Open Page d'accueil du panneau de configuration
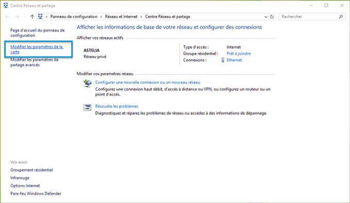This screenshot has width=350, height=203. 38,33
